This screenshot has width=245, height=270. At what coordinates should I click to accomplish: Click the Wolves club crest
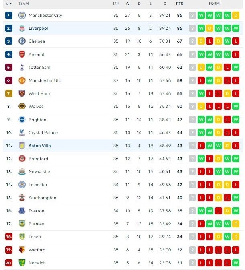tap(22, 106)
